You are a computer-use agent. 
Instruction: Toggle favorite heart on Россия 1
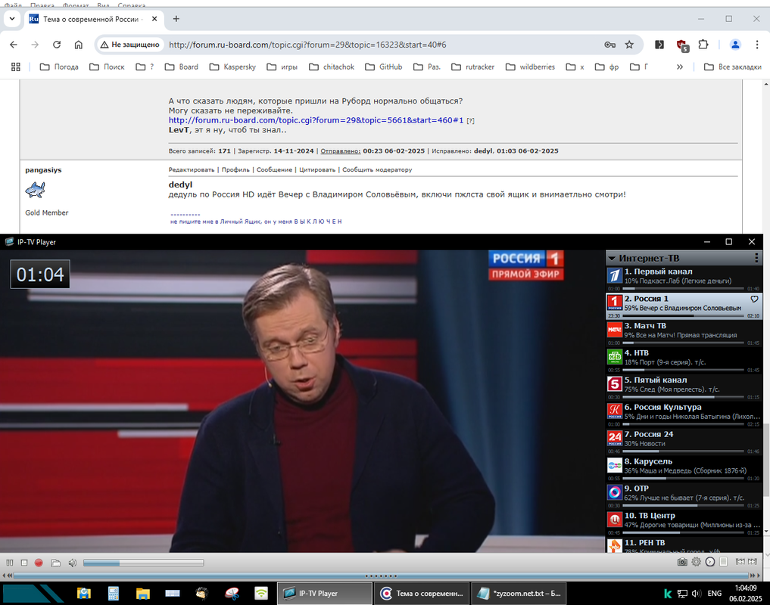754,299
